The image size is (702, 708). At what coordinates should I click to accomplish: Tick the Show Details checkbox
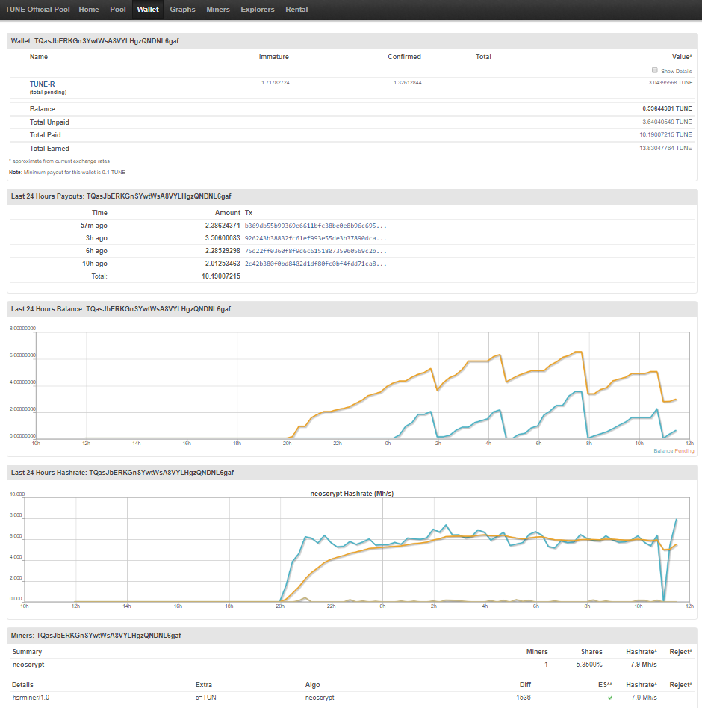(655, 70)
